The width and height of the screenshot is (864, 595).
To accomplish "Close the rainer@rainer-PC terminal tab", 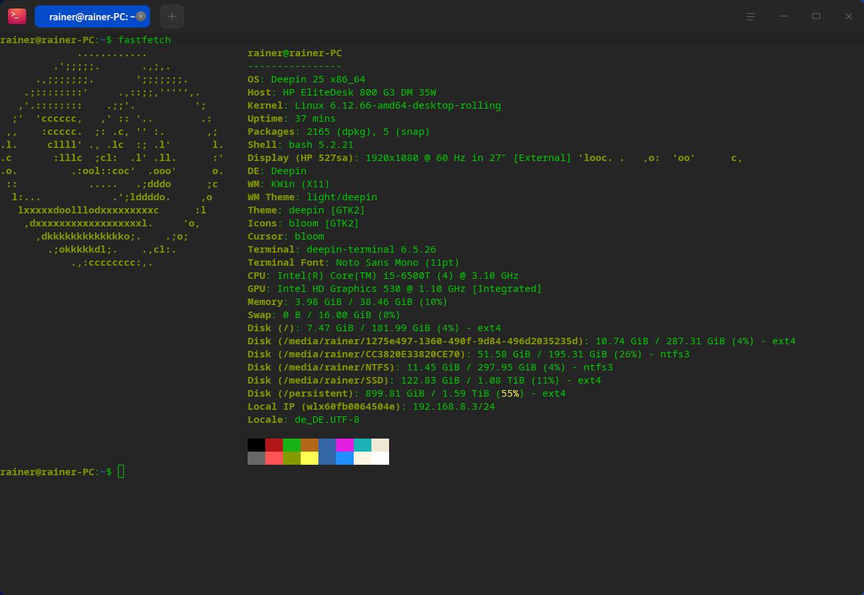I will point(141,16).
